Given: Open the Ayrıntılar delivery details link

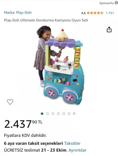Looking at the screenshot, I should point(77,150).
